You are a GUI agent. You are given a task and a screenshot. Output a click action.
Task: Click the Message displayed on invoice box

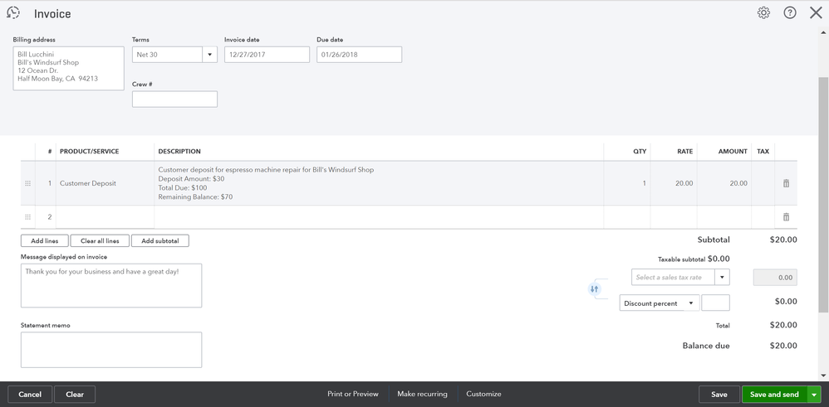click(x=111, y=286)
